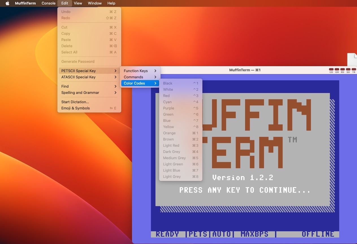Click the RD status indicator light
The height and width of the screenshot is (244, 357).
[343, 69]
